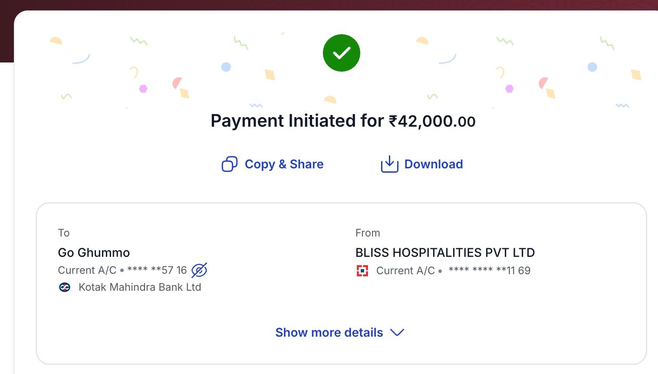Select the BLISS HOSPITALITIES PVT LTD sender name
This screenshot has height=374, width=658.
click(x=445, y=253)
